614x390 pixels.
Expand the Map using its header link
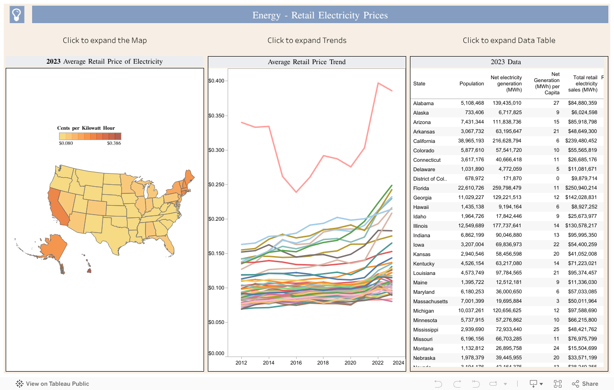104,41
